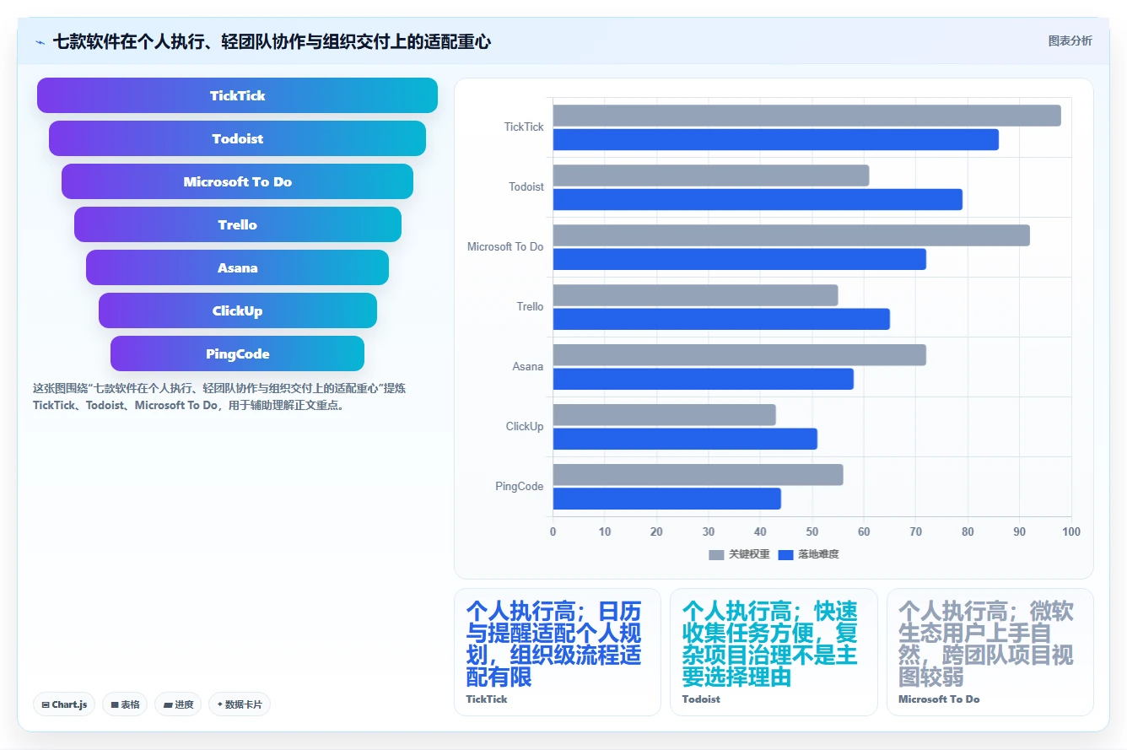Viewport: 1127px width, 750px height.
Task: Toggle the 关键权重 legend entry
Action: 739,554
